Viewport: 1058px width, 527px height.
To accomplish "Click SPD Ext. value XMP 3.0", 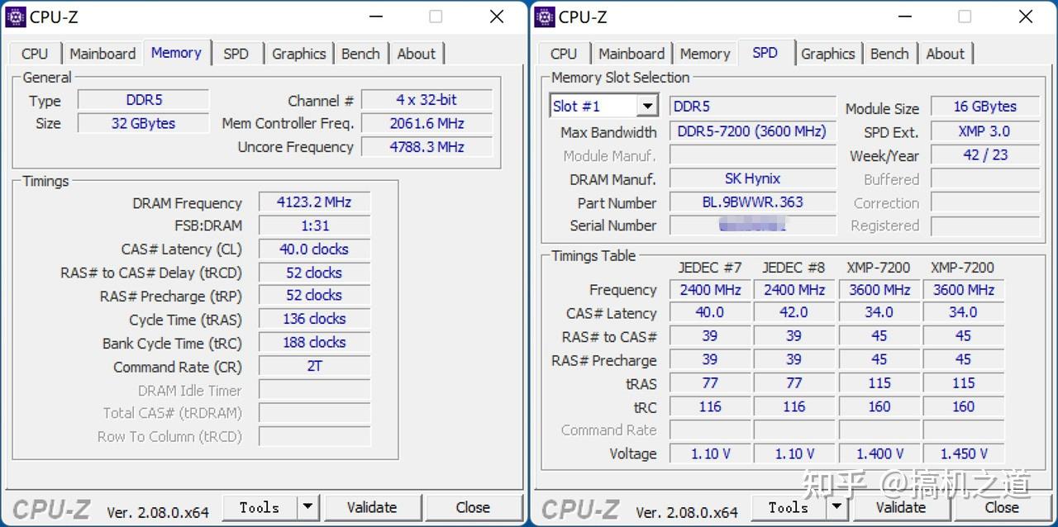I will (984, 131).
